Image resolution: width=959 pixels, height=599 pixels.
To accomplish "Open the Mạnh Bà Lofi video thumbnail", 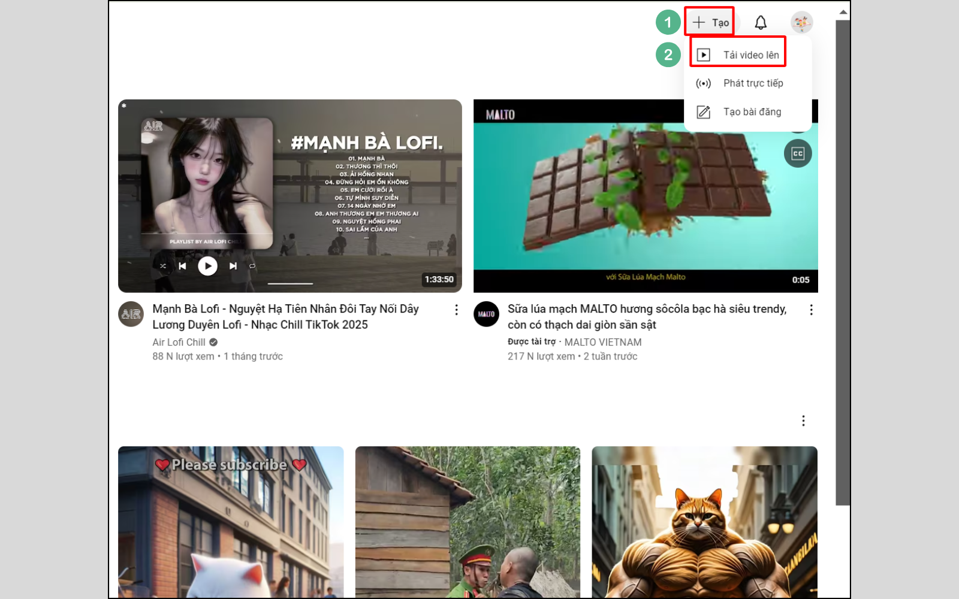I will [x=290, y=196].
